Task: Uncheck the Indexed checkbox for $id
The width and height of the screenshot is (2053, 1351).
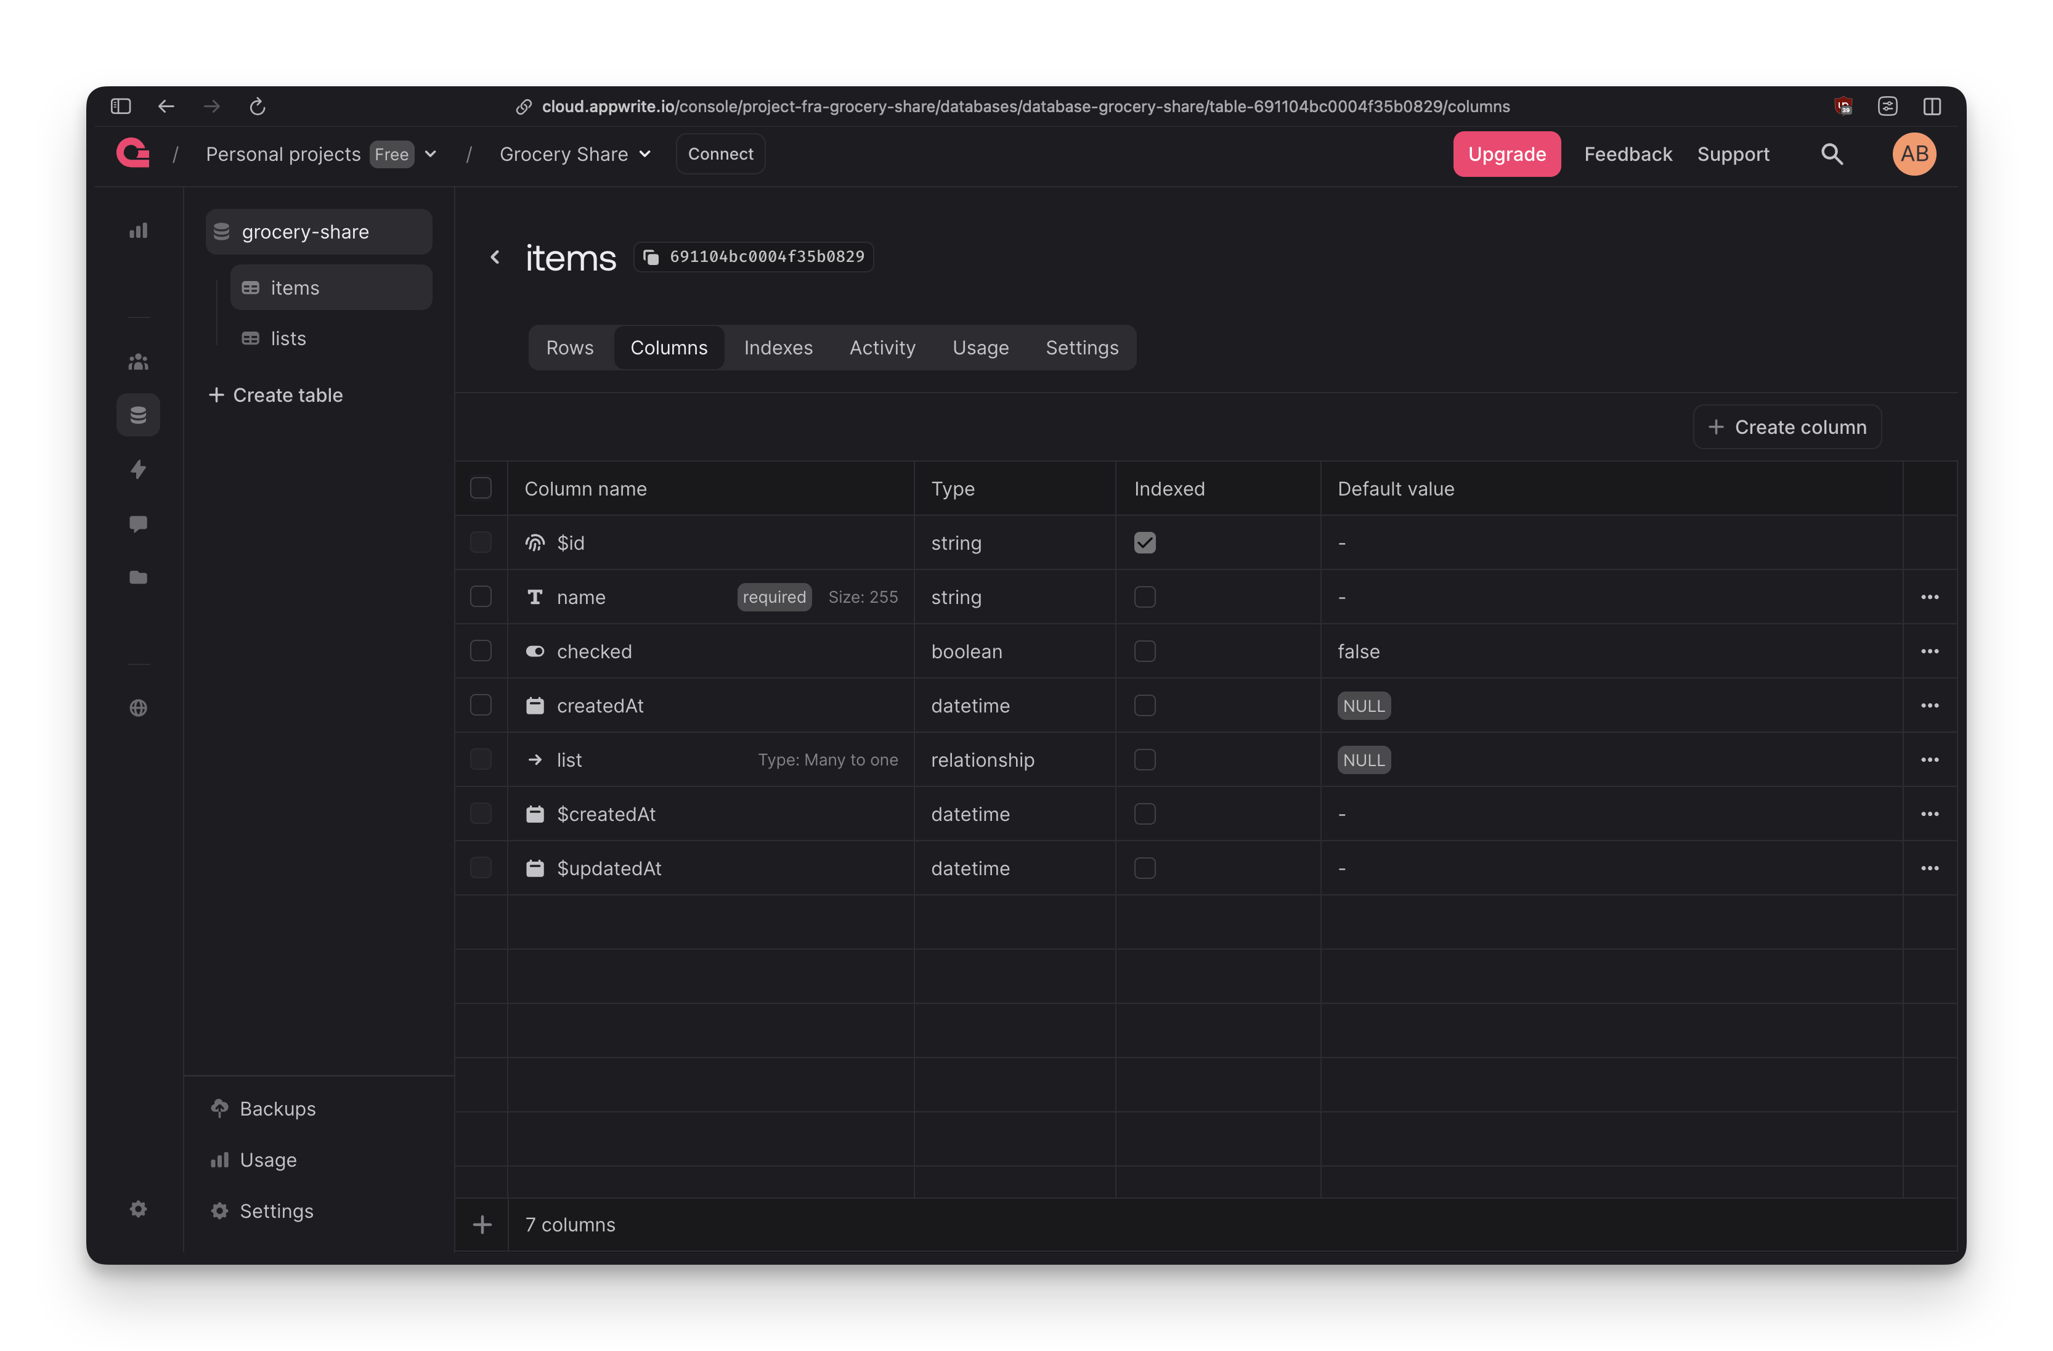Action: coord(1145,542)
